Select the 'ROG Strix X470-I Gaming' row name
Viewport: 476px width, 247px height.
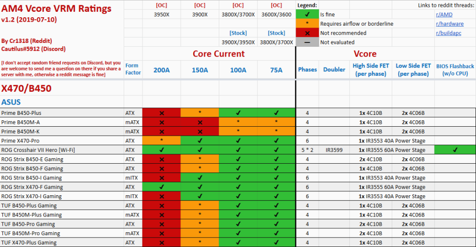coord(31,196)
